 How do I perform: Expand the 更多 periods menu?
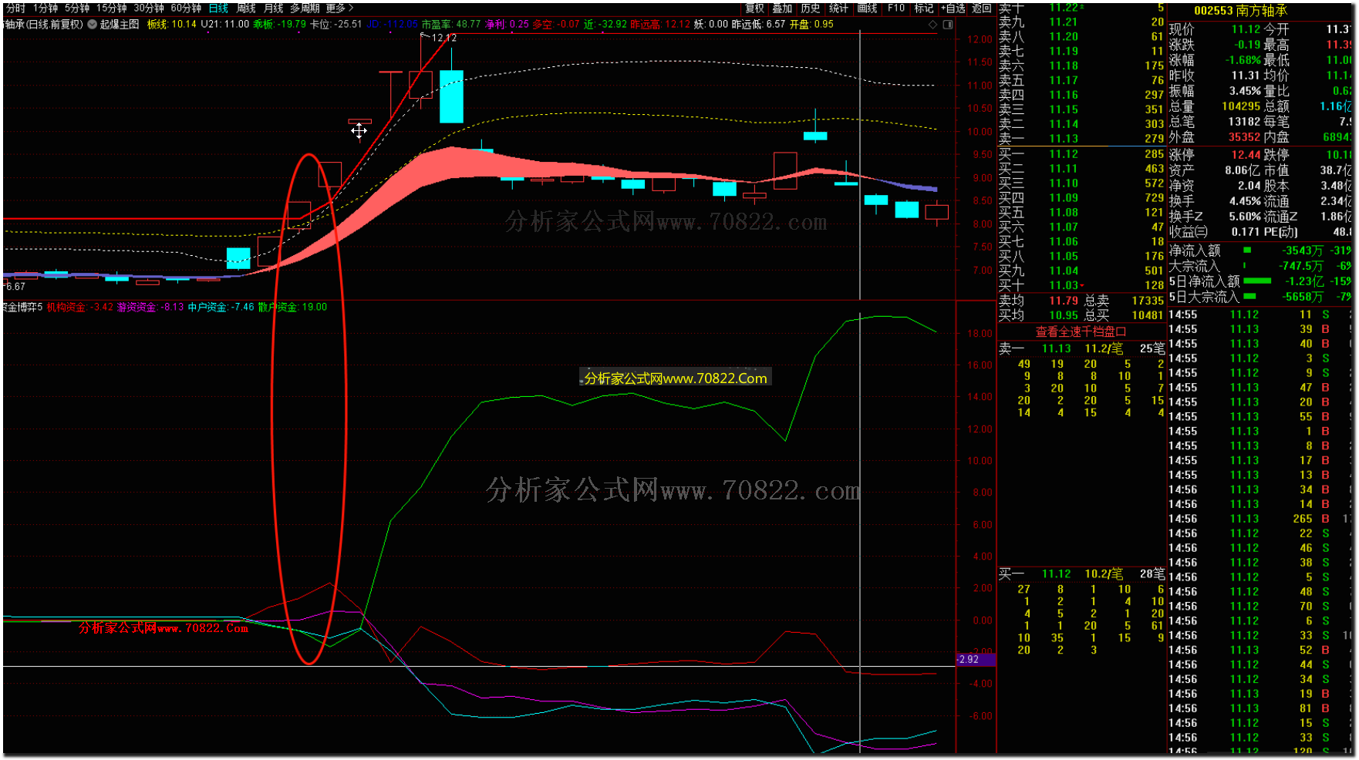339,8
